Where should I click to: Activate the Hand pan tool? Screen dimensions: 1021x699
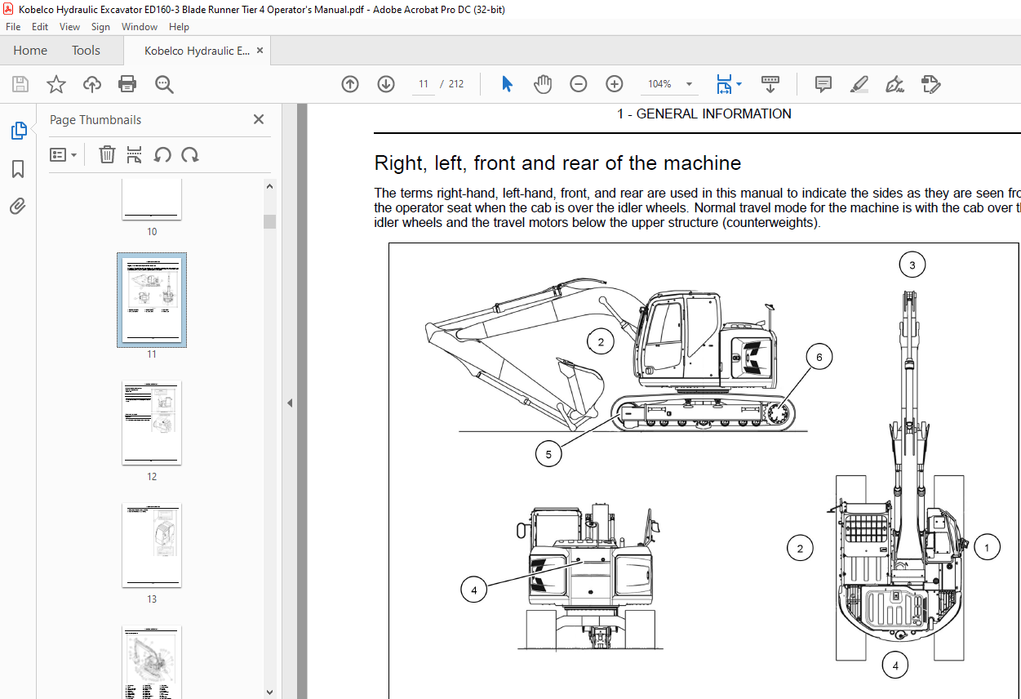(543, 84)
